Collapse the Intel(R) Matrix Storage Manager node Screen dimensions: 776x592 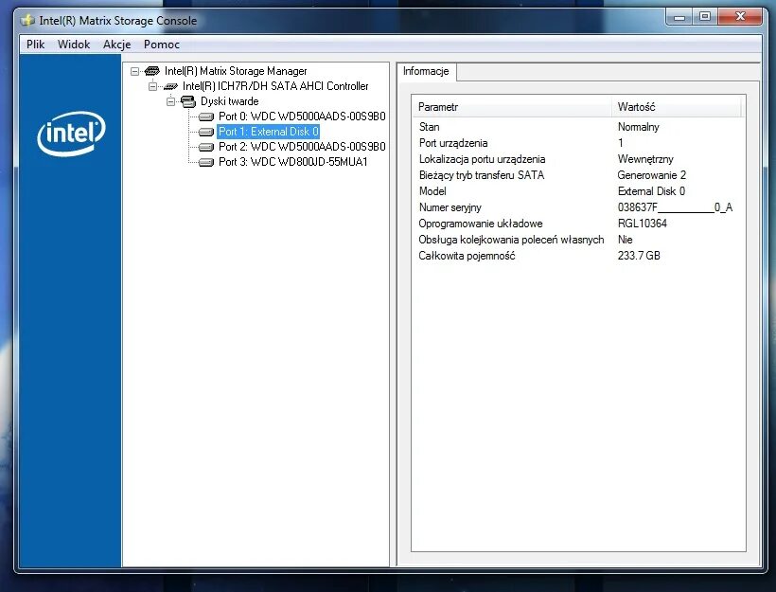(x=134, y=71)
